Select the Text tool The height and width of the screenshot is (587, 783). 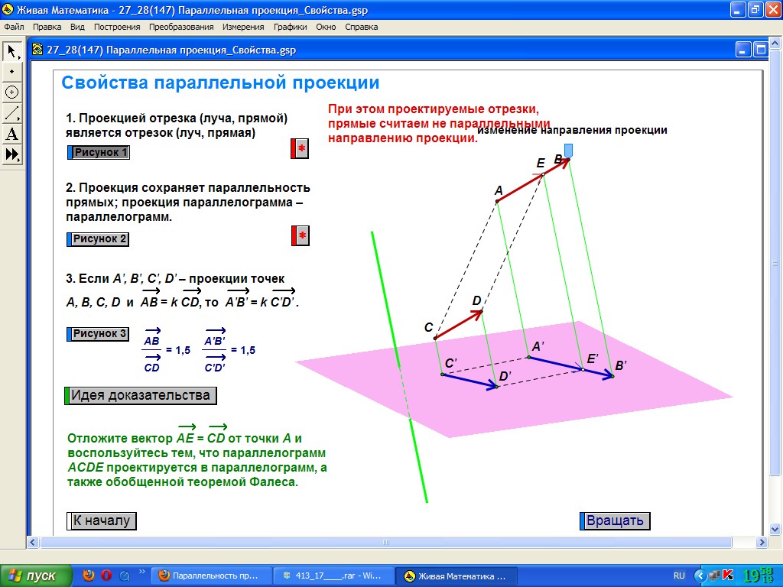pyautogui.click(x=12, y=135)
